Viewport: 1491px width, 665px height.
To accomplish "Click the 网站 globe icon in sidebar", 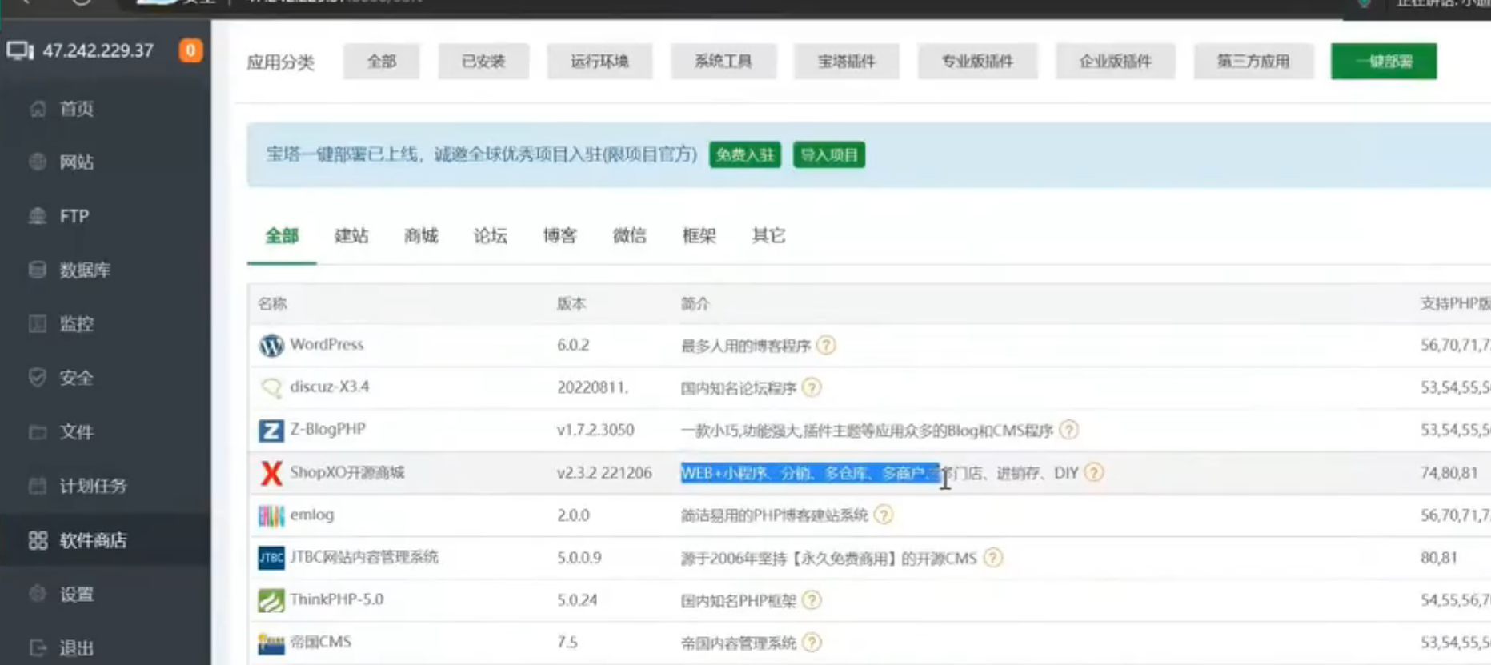I will (38, 162).
